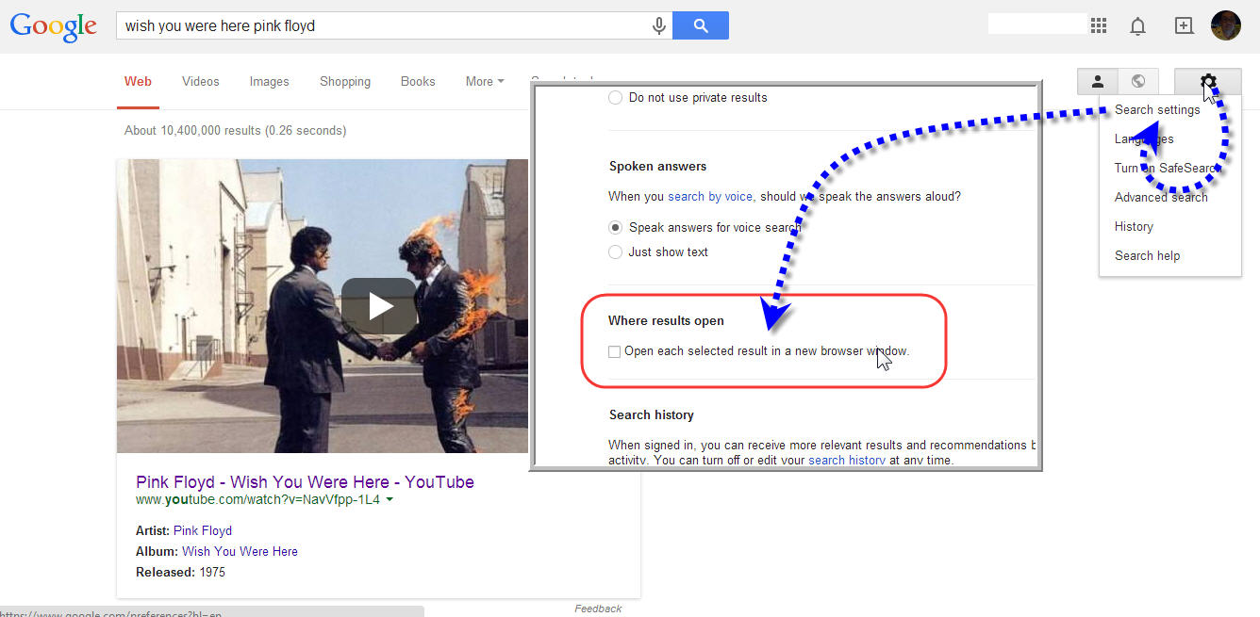This screenshot has height=617, width=1260.
Task: Click the share plus box icon
Action: (x=1184, y=26)
